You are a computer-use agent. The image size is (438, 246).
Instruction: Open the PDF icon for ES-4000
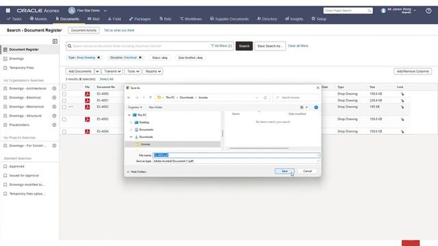click(x=88, y=94)
